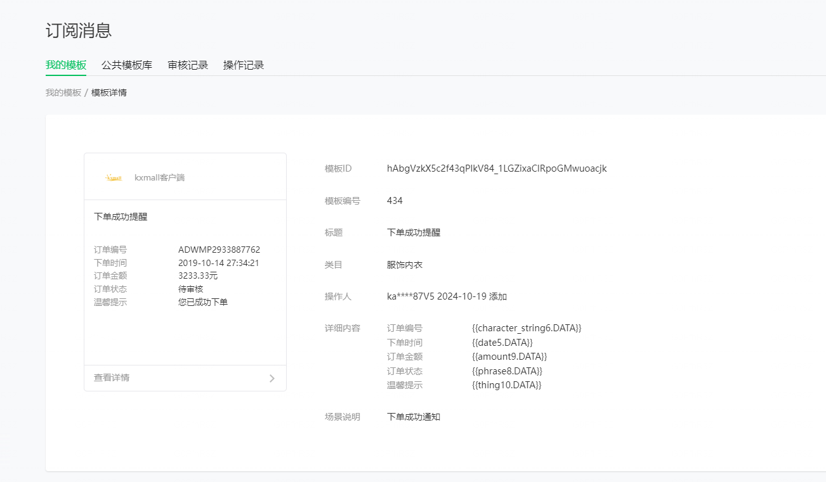Click the template ID string value
This screenshot has width=826, height=482.
[x=497, y=168]
